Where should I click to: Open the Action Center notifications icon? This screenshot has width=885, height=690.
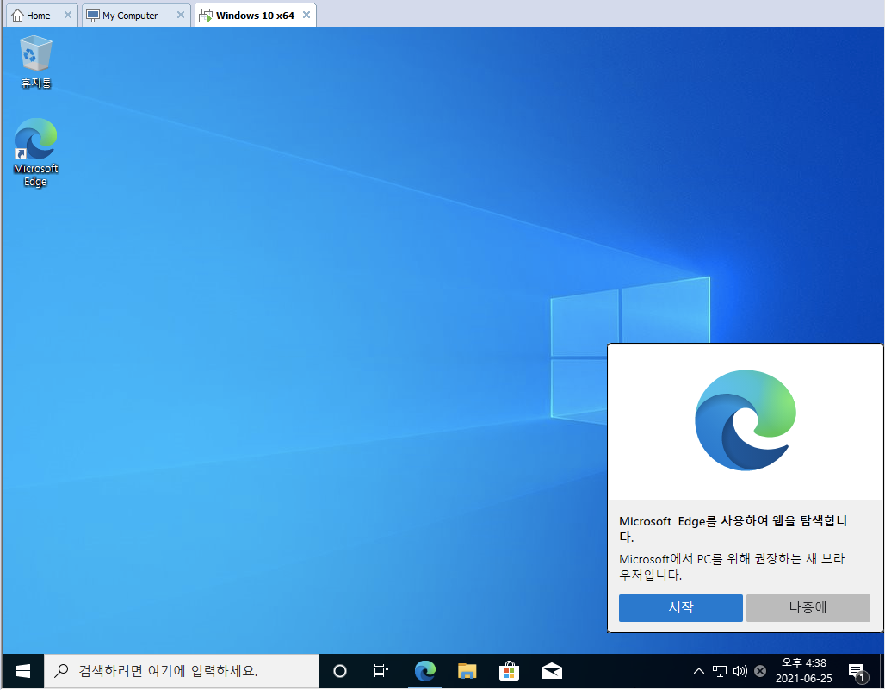click(x=857, y=671)
